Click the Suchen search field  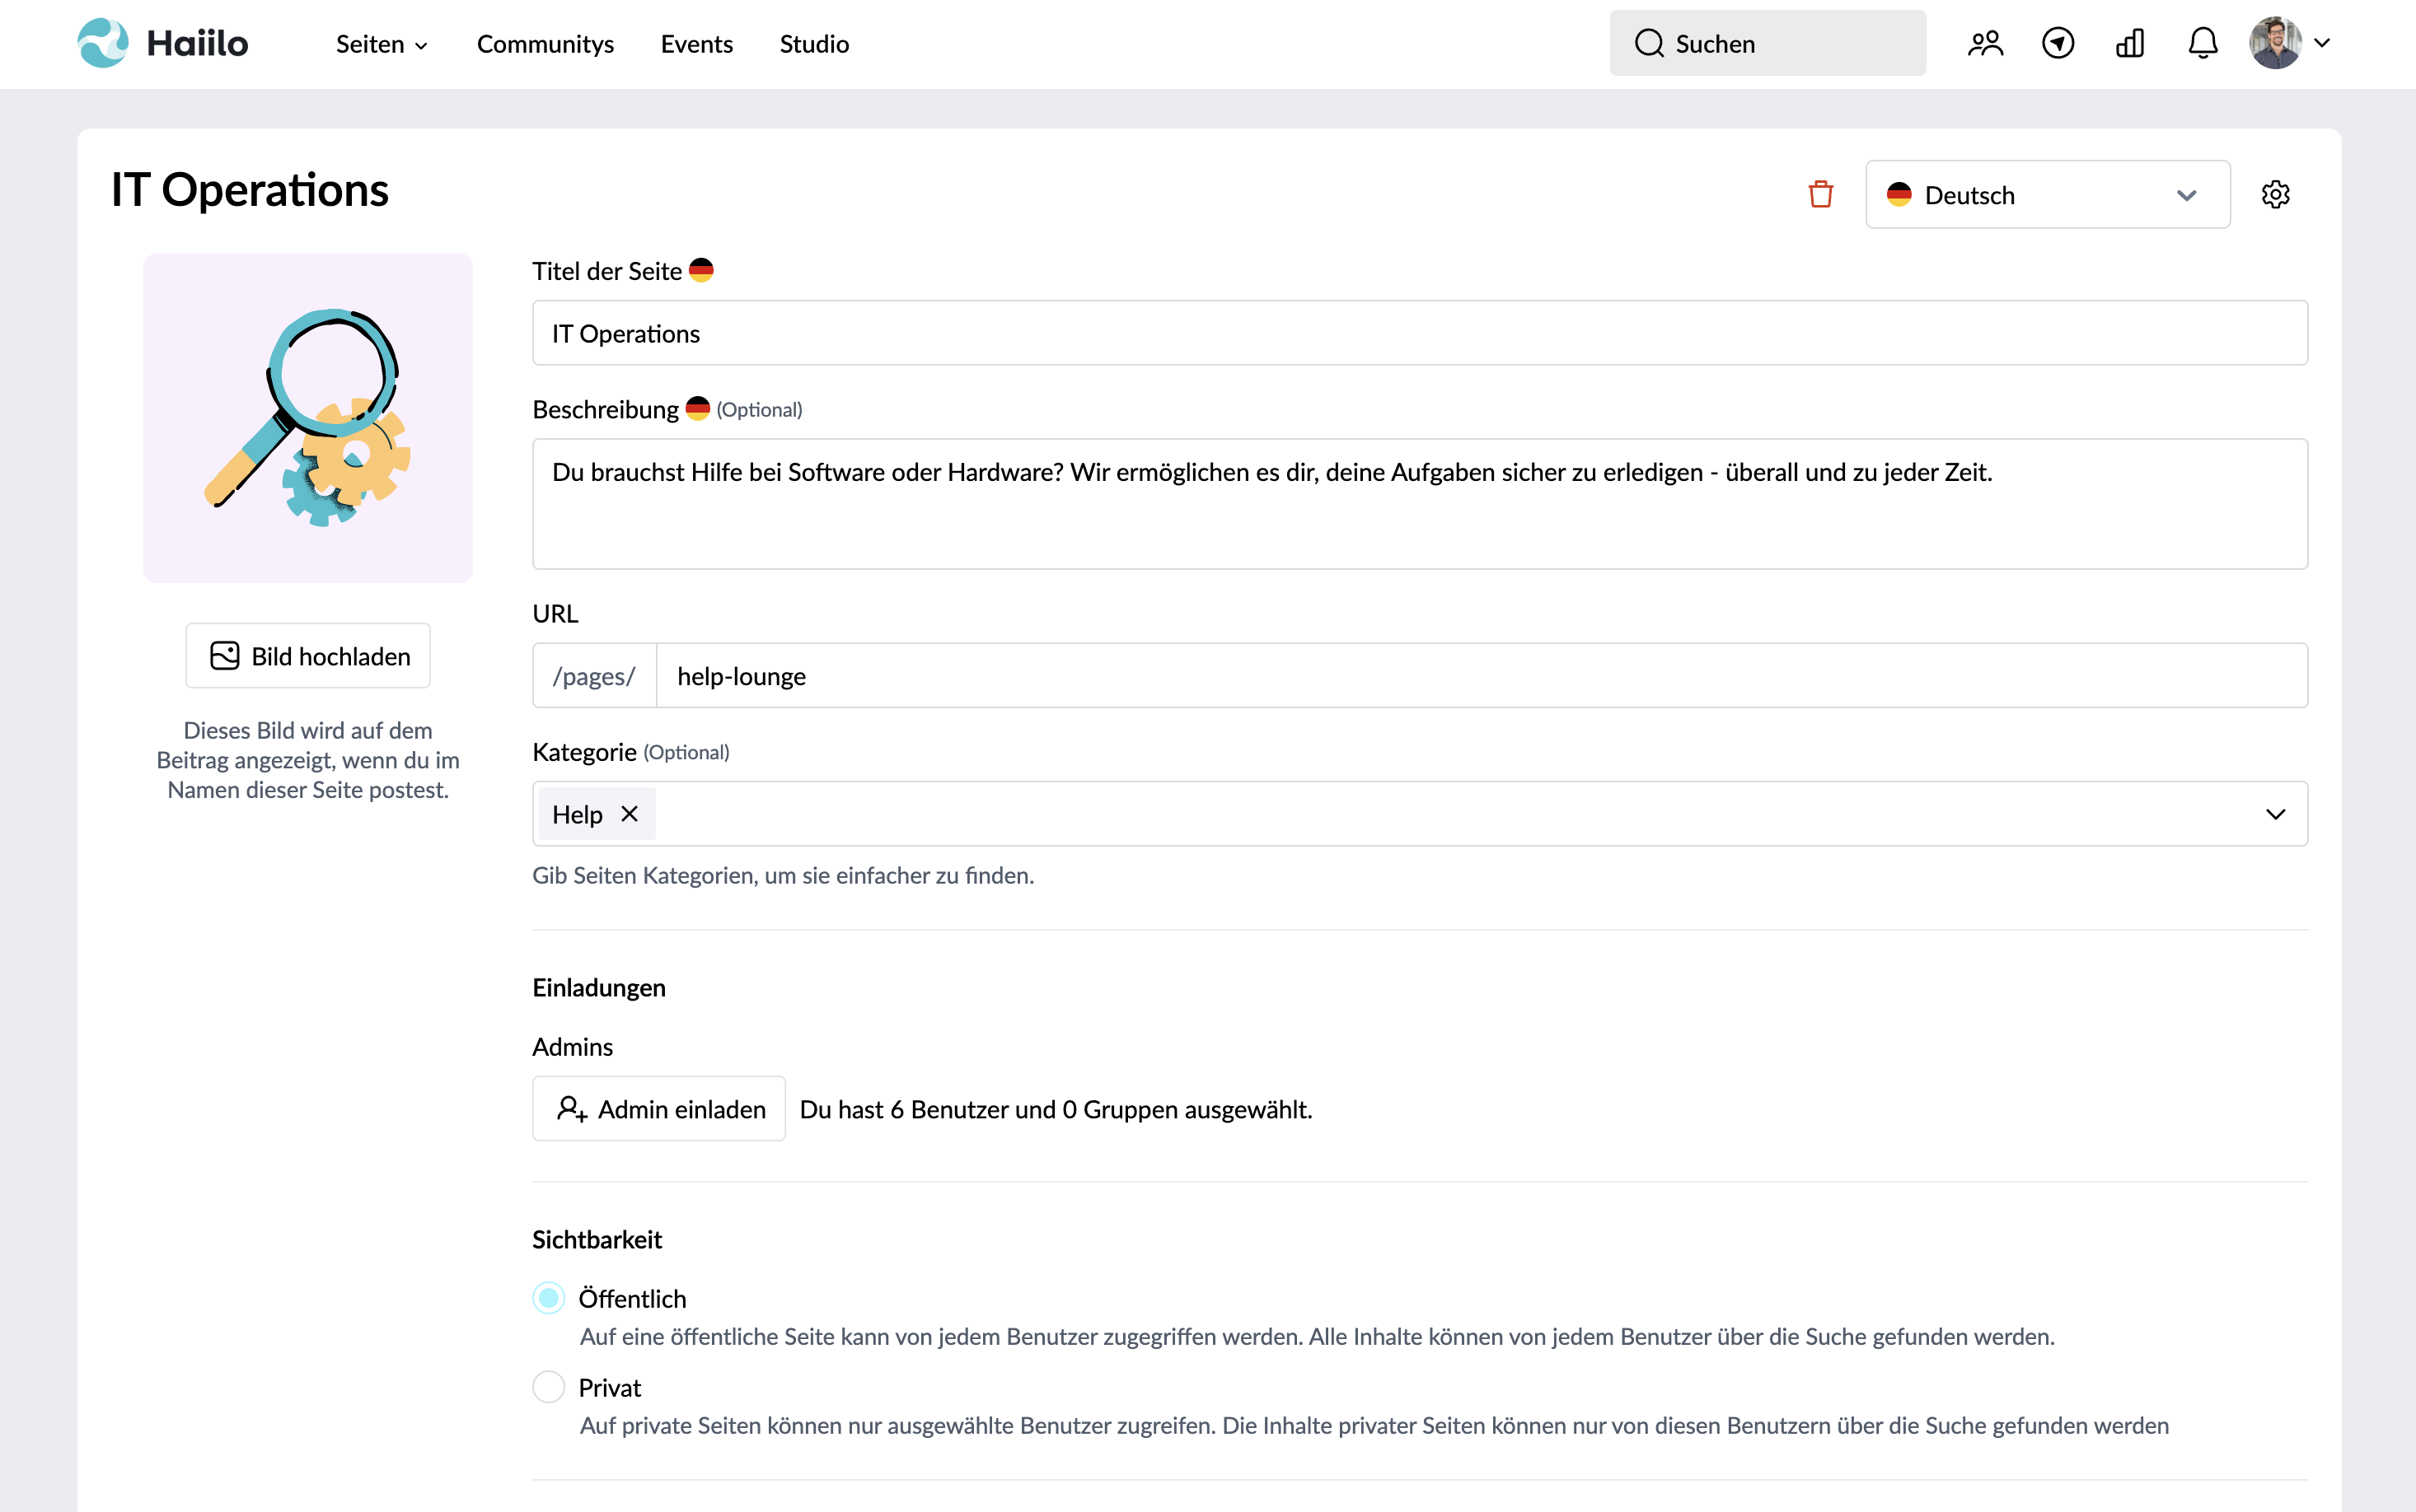tap(1767, 43)
